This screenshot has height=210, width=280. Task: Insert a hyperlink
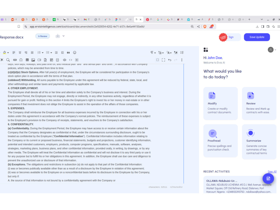coord(15,60)
